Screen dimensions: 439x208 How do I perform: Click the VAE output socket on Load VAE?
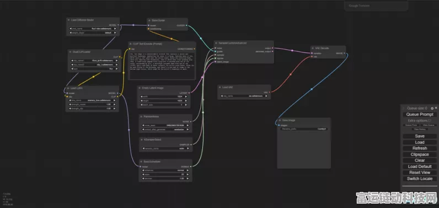pyautogui.click(x=269, y=92)
